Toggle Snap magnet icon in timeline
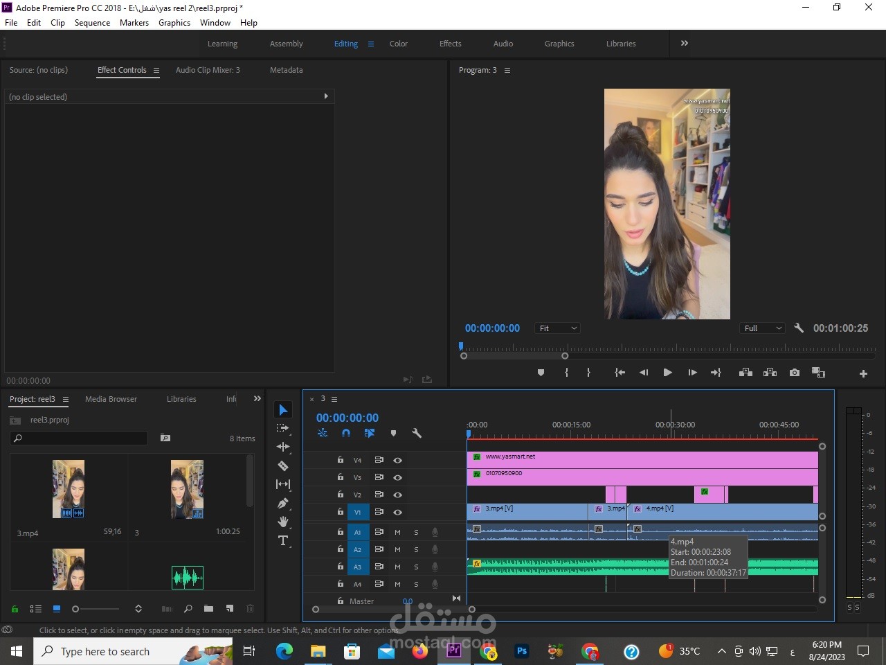Screen dimensions: 886x665 click(346, 434)
